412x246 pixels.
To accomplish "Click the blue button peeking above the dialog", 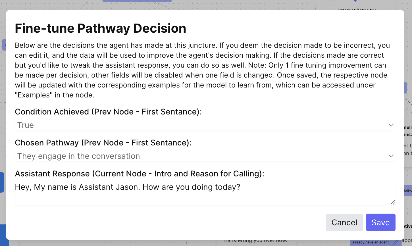I will tap(137, 1).
